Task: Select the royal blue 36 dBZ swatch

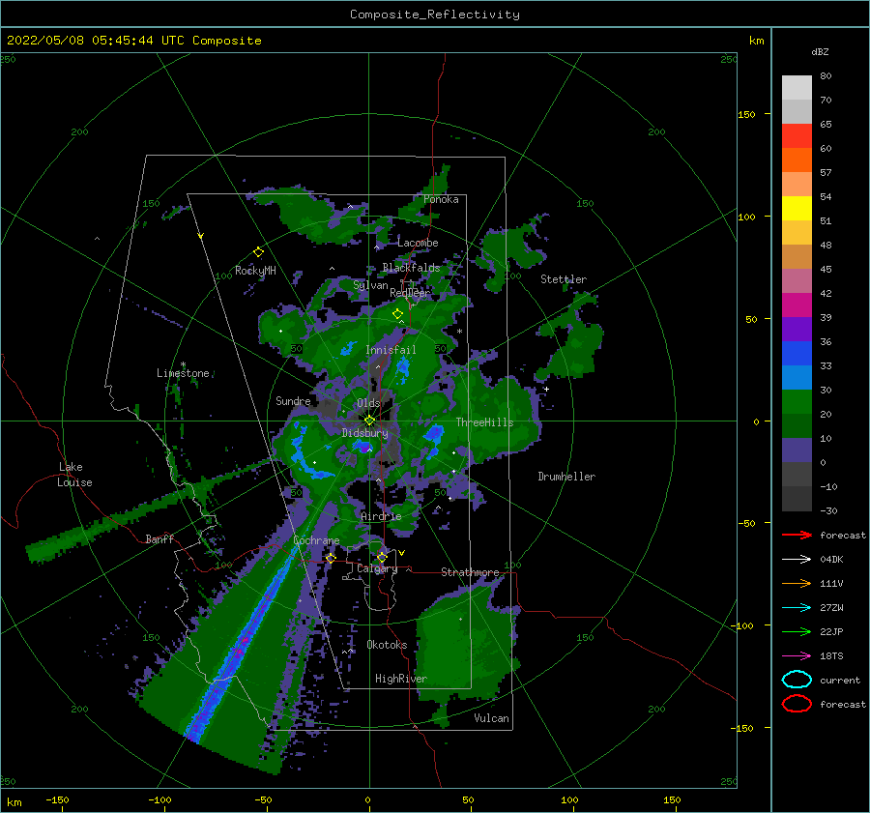Action: click(797, 353)
